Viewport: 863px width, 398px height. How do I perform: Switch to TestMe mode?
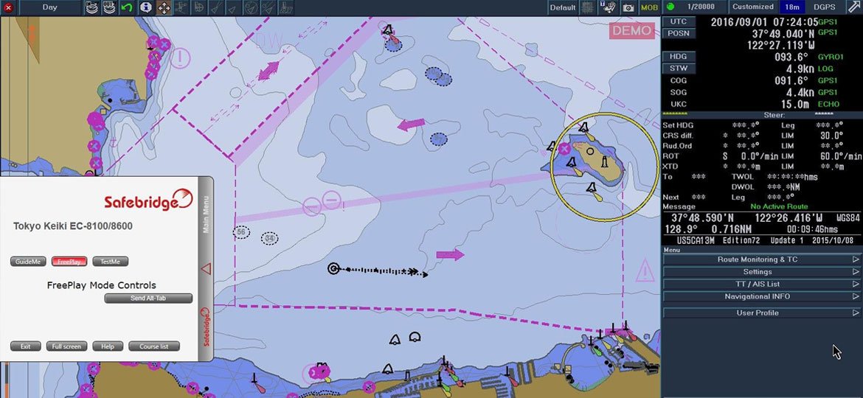pyautogui.click(x=111, y=262)
